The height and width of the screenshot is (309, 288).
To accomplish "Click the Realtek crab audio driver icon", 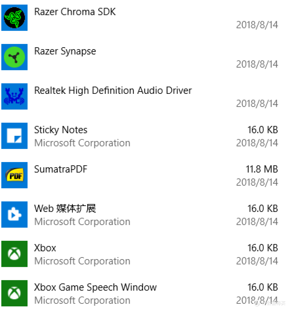I will (14, 96).
